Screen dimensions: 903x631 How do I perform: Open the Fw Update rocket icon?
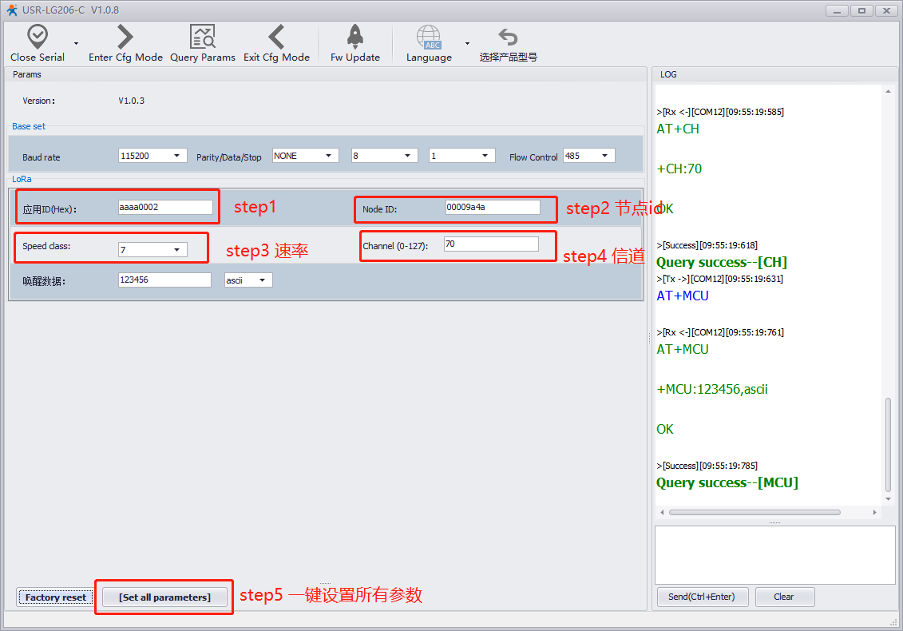[x=355, y=37]
